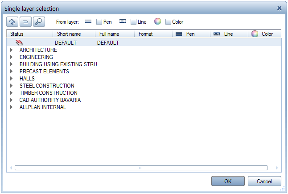Click the horizontal scrollbar thumb
Viewport: 288px width, 194px height.
coord(141,168)
